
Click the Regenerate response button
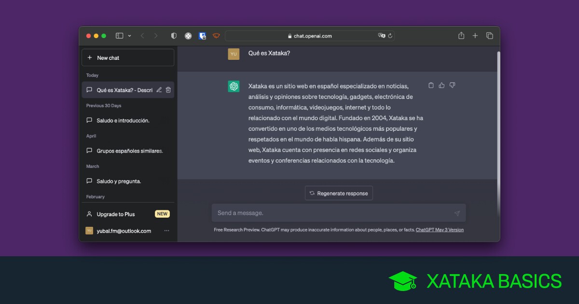339,193
